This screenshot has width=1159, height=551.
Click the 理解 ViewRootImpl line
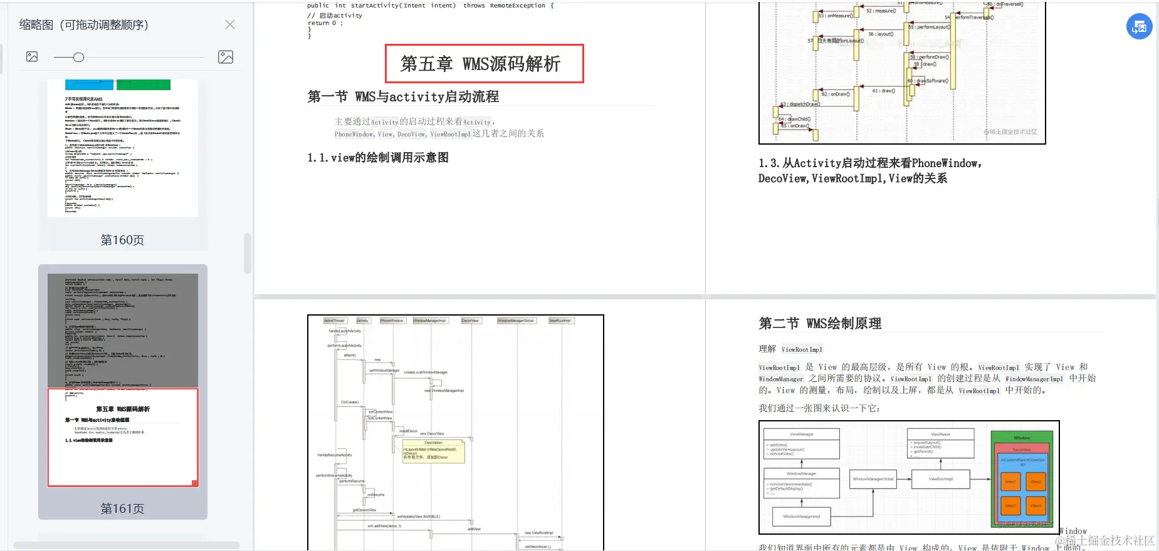[790, 349]
